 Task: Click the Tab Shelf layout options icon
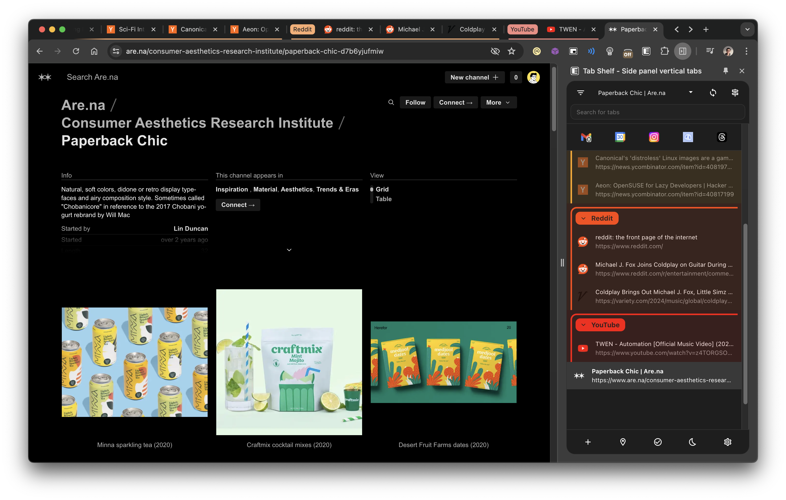click(735, 93)
